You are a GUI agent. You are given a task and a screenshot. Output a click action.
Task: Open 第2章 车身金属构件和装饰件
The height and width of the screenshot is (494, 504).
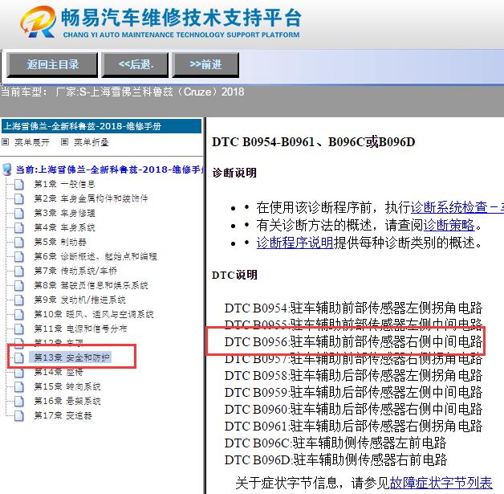pos(91,198)
